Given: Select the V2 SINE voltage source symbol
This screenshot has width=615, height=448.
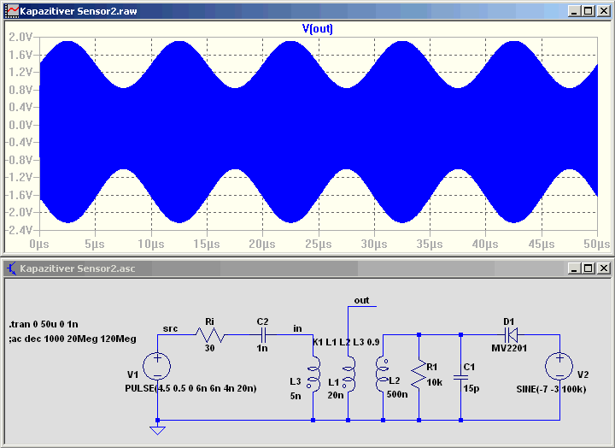Looking at the screenshot, I should coord(559,366).
